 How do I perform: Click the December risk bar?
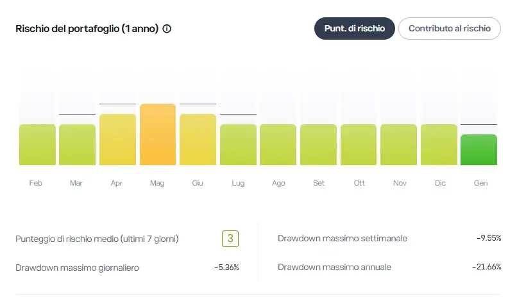[x=439, y=145]
